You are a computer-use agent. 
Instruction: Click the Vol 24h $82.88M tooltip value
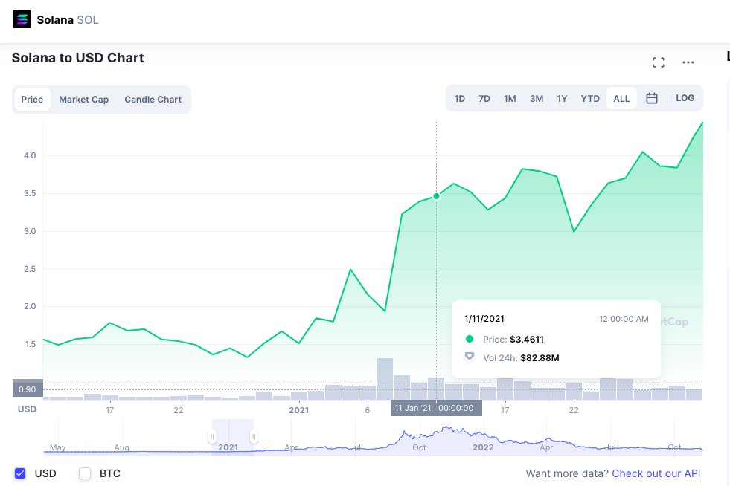(540, 358)
